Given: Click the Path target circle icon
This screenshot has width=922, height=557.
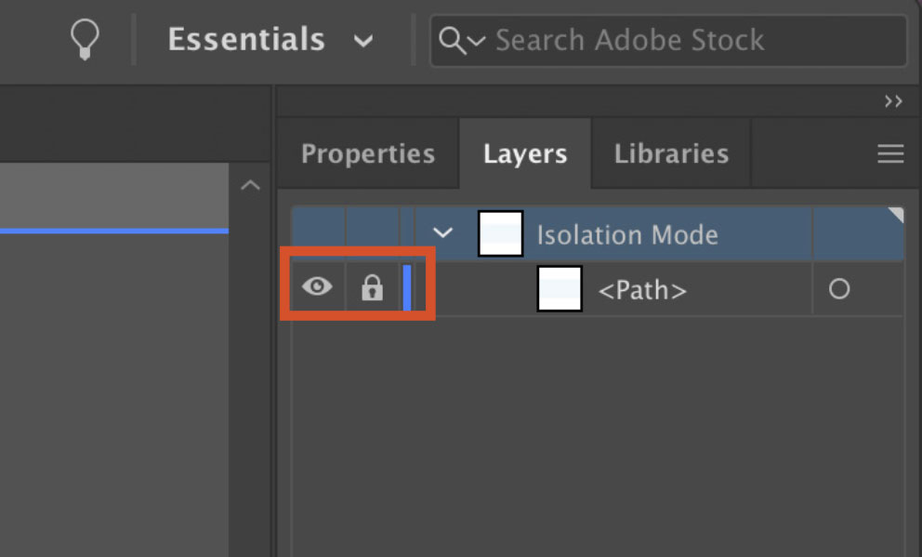Looking at the screenshot, I should pos(839,289).
